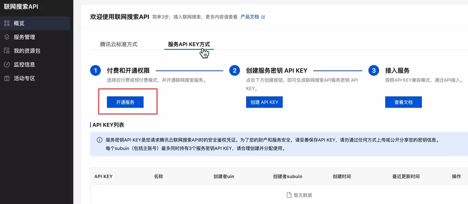Image resolution: width=468 pixels, height=204 pixels.
Task: Click the info icon in the notice banner
Action: pyautogui.click(x=99, y=140)
